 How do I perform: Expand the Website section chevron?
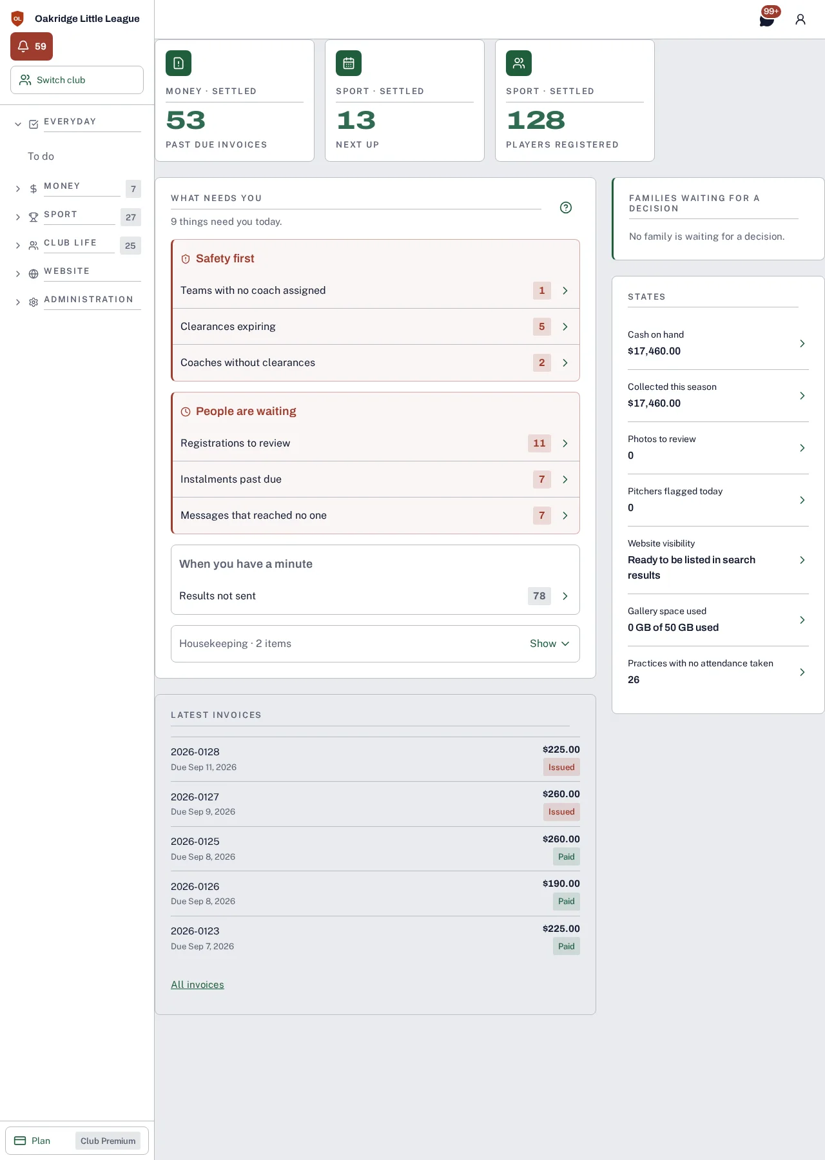pyautogui.click(x=18, y=274)
